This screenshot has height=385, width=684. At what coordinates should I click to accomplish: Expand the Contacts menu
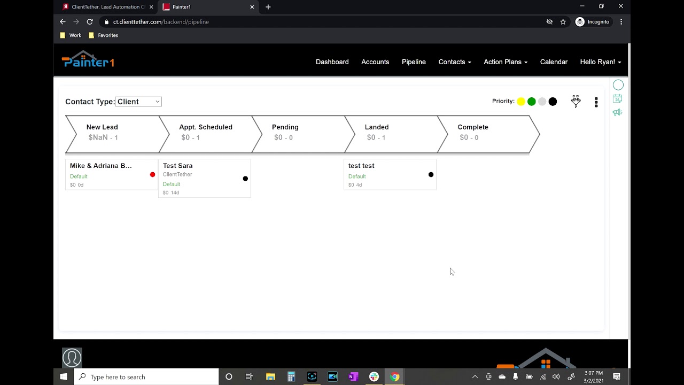[455, 62]
